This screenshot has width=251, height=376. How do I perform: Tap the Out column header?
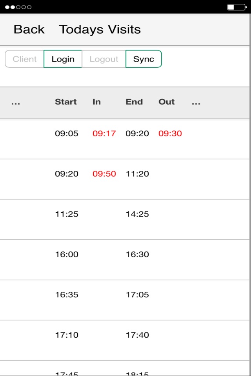point(166,102)
